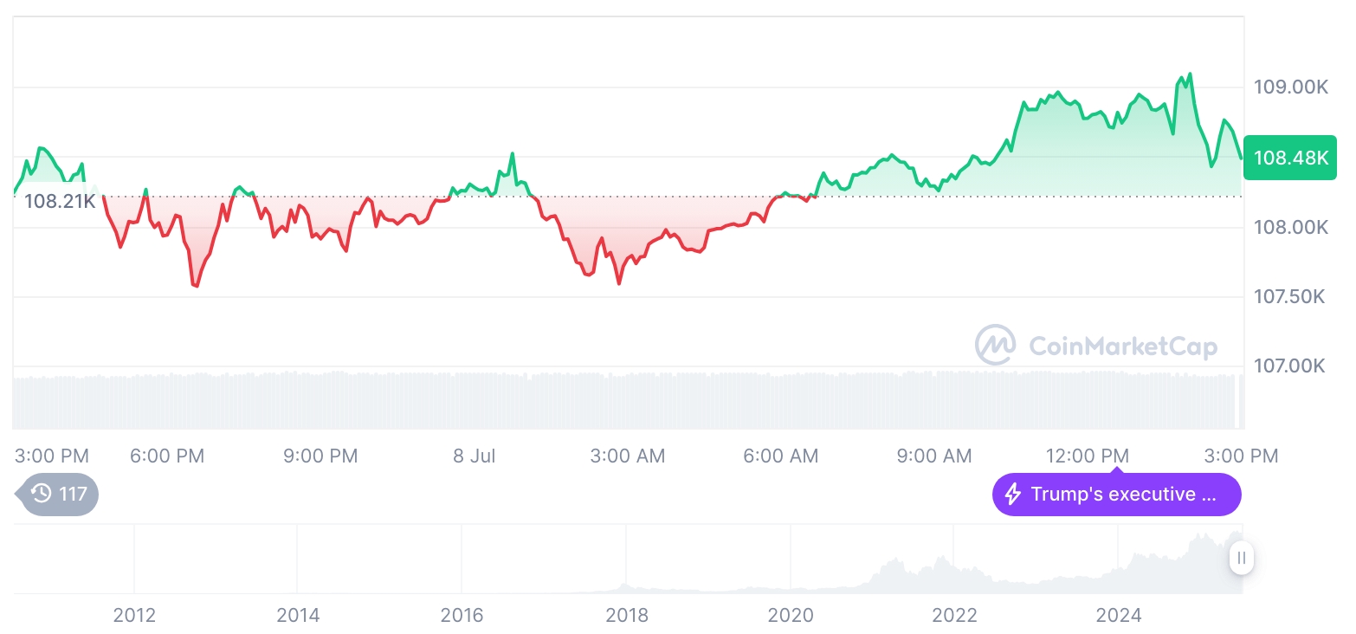Click the "8 Jul" date axis label
Image resolution: width=1356 pixels, height=634 pixels.
[x=474, y=456]
